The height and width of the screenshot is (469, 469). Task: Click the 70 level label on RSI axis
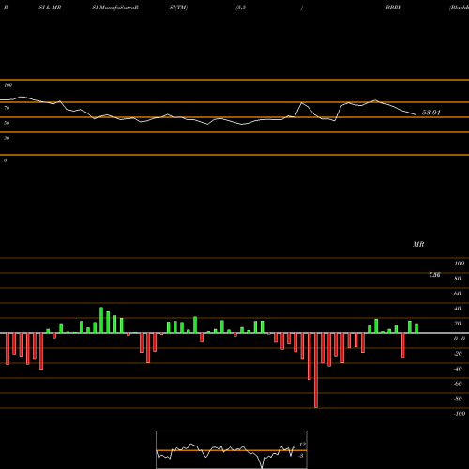[x=7, y=108]
